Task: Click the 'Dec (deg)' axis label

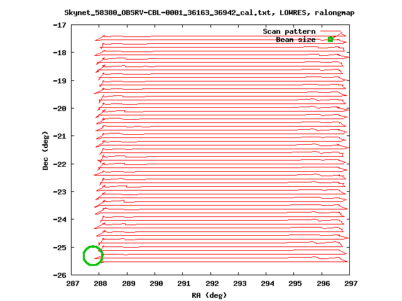Action: point(45,150)
